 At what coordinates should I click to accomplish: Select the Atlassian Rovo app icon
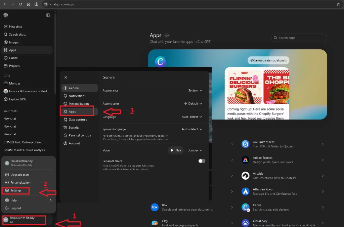pos(246,191)
